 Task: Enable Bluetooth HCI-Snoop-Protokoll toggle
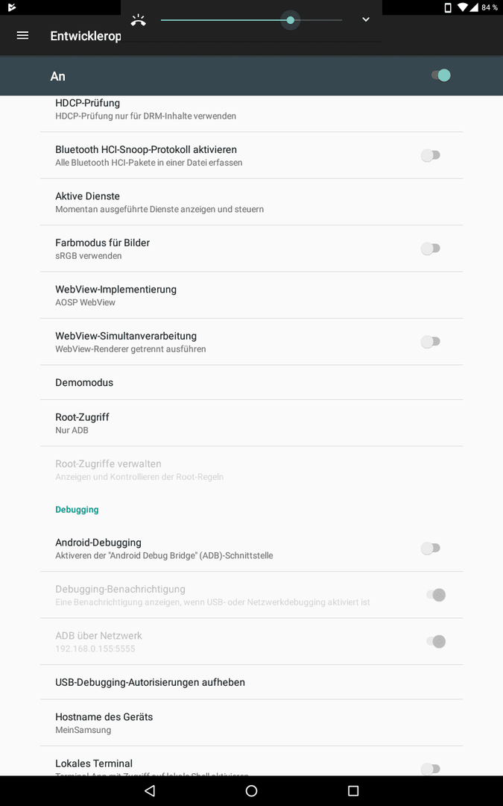click(x=431, y=155)
